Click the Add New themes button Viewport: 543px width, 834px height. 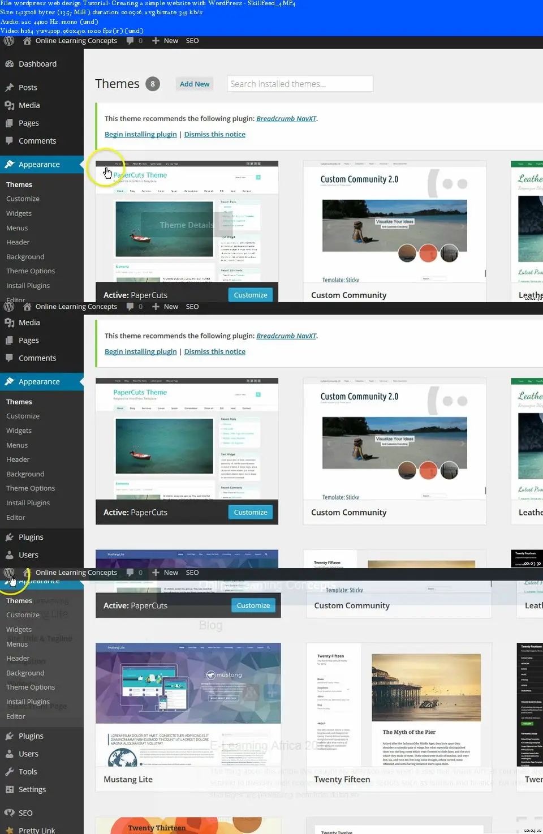coord(195,84)
